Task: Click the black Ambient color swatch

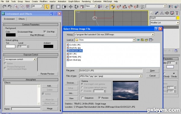Action: pyautogui.click(x=48, y=46)
